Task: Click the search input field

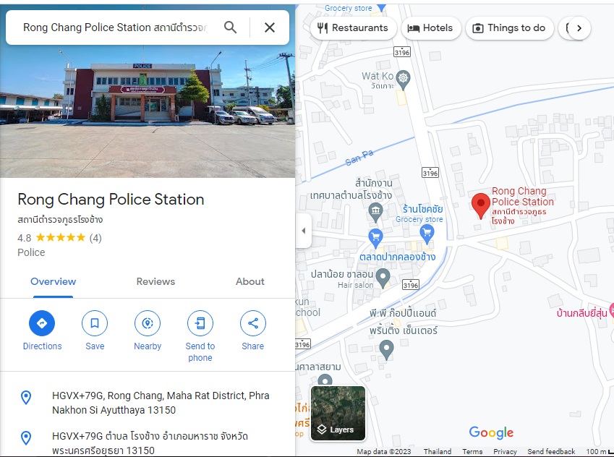Action: click(x=115, y=27)
